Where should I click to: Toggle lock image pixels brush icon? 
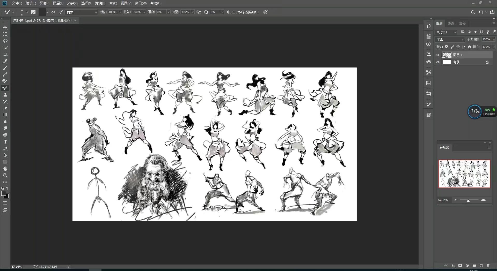tap(452, 47)
